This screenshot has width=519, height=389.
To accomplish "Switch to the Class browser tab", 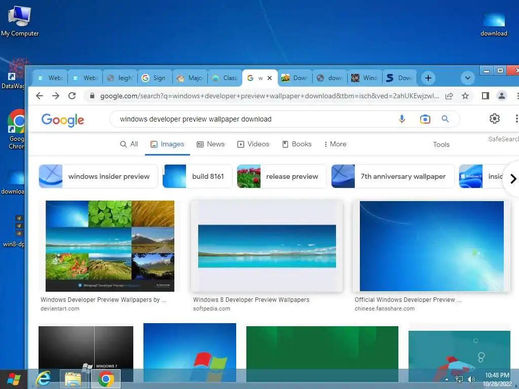I will 225,78.
